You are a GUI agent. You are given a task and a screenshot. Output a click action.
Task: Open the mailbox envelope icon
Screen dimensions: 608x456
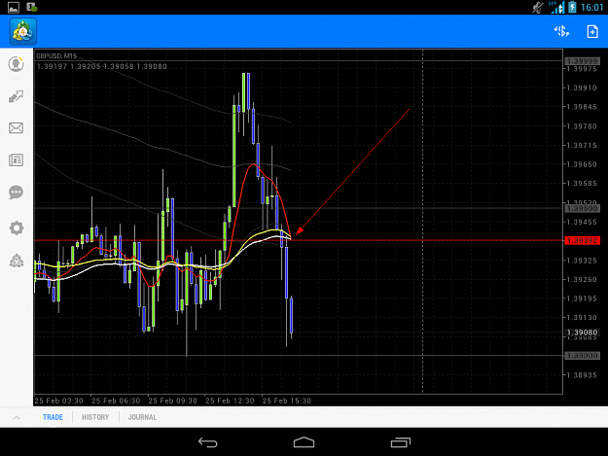(x=16, y=128)
